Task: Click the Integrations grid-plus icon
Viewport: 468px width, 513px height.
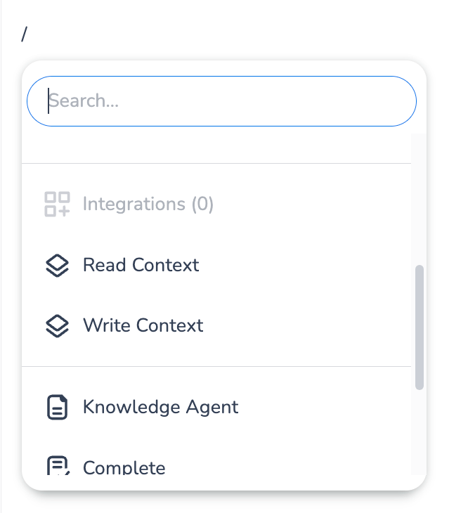Action: 57,204
